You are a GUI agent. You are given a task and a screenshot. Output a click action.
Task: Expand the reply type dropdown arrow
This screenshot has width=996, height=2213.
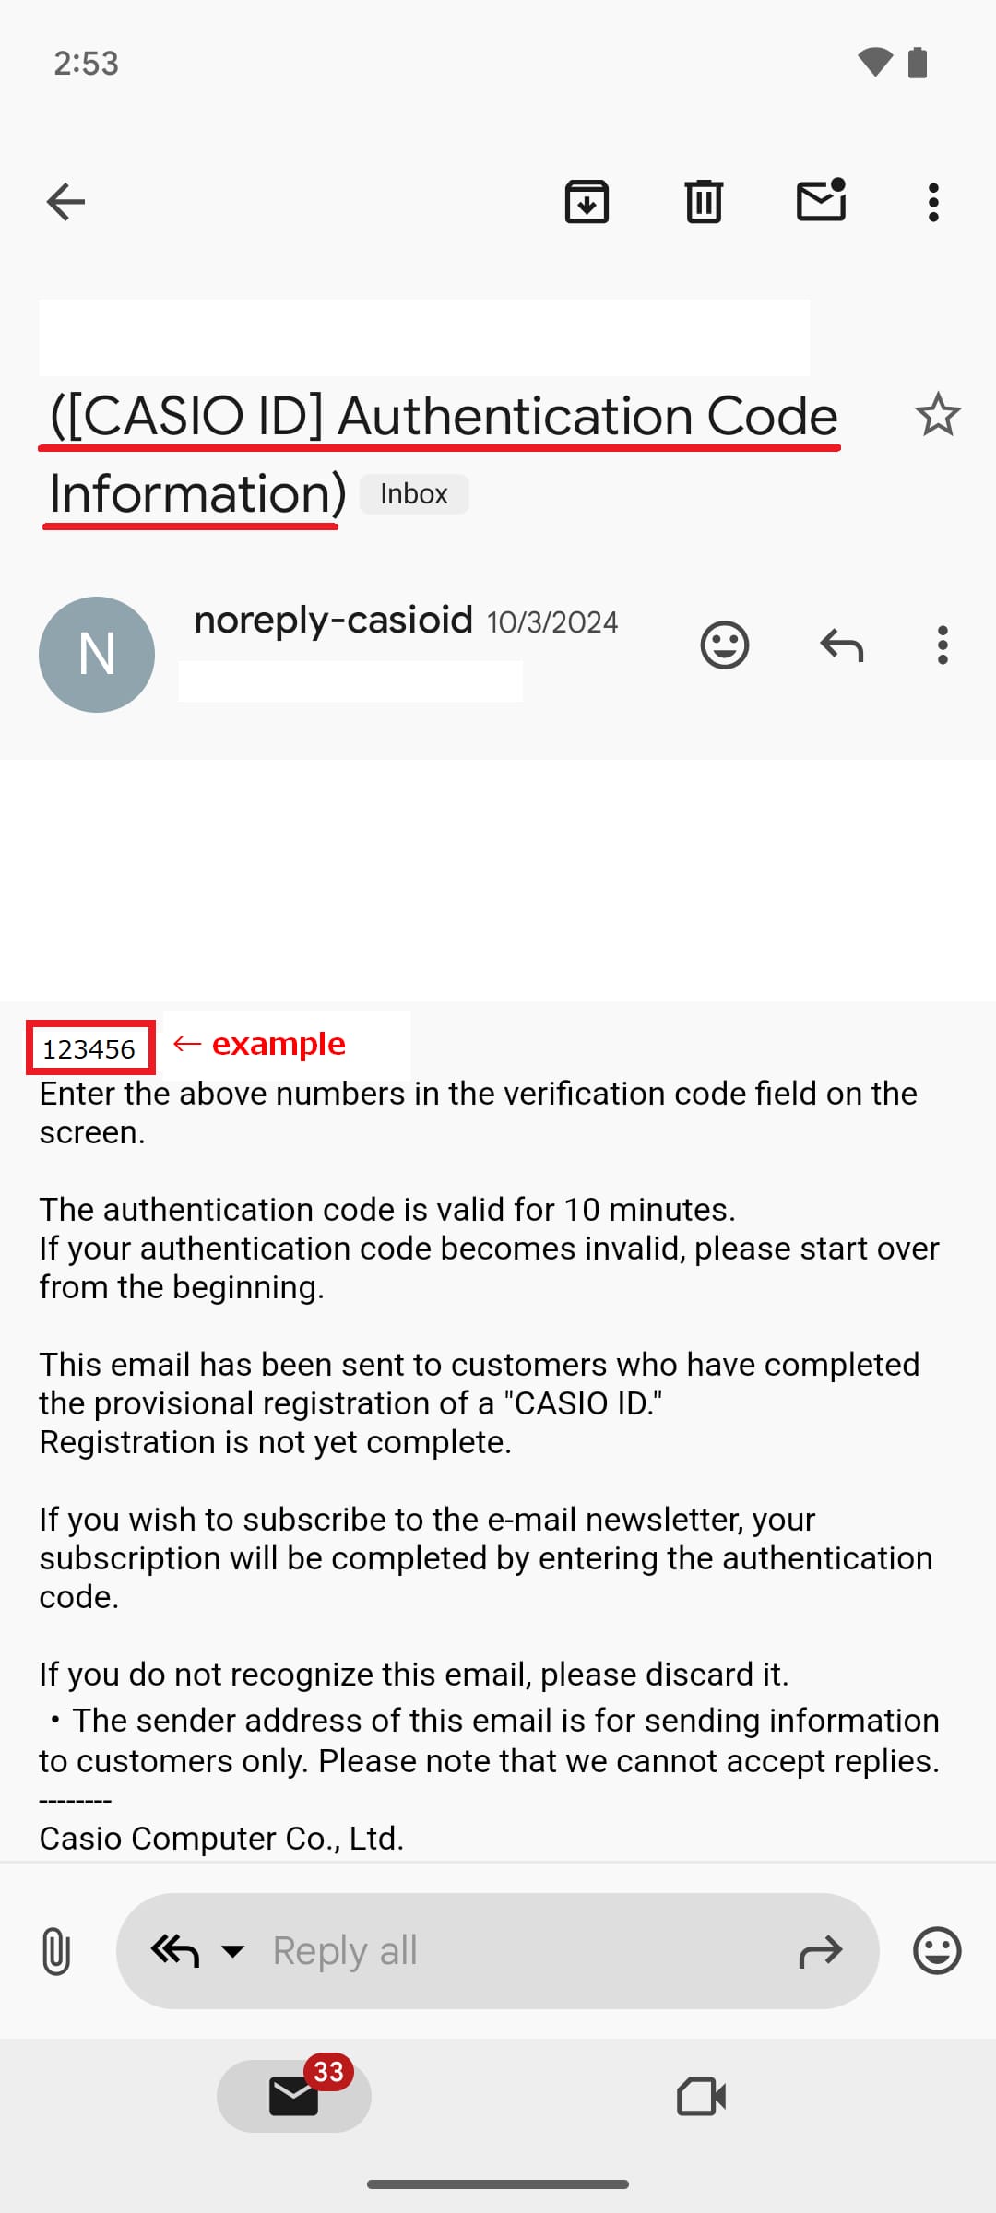pos(233,1951)
